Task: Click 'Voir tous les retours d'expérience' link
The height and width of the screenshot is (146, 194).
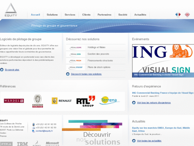Action: pos(154,103)
